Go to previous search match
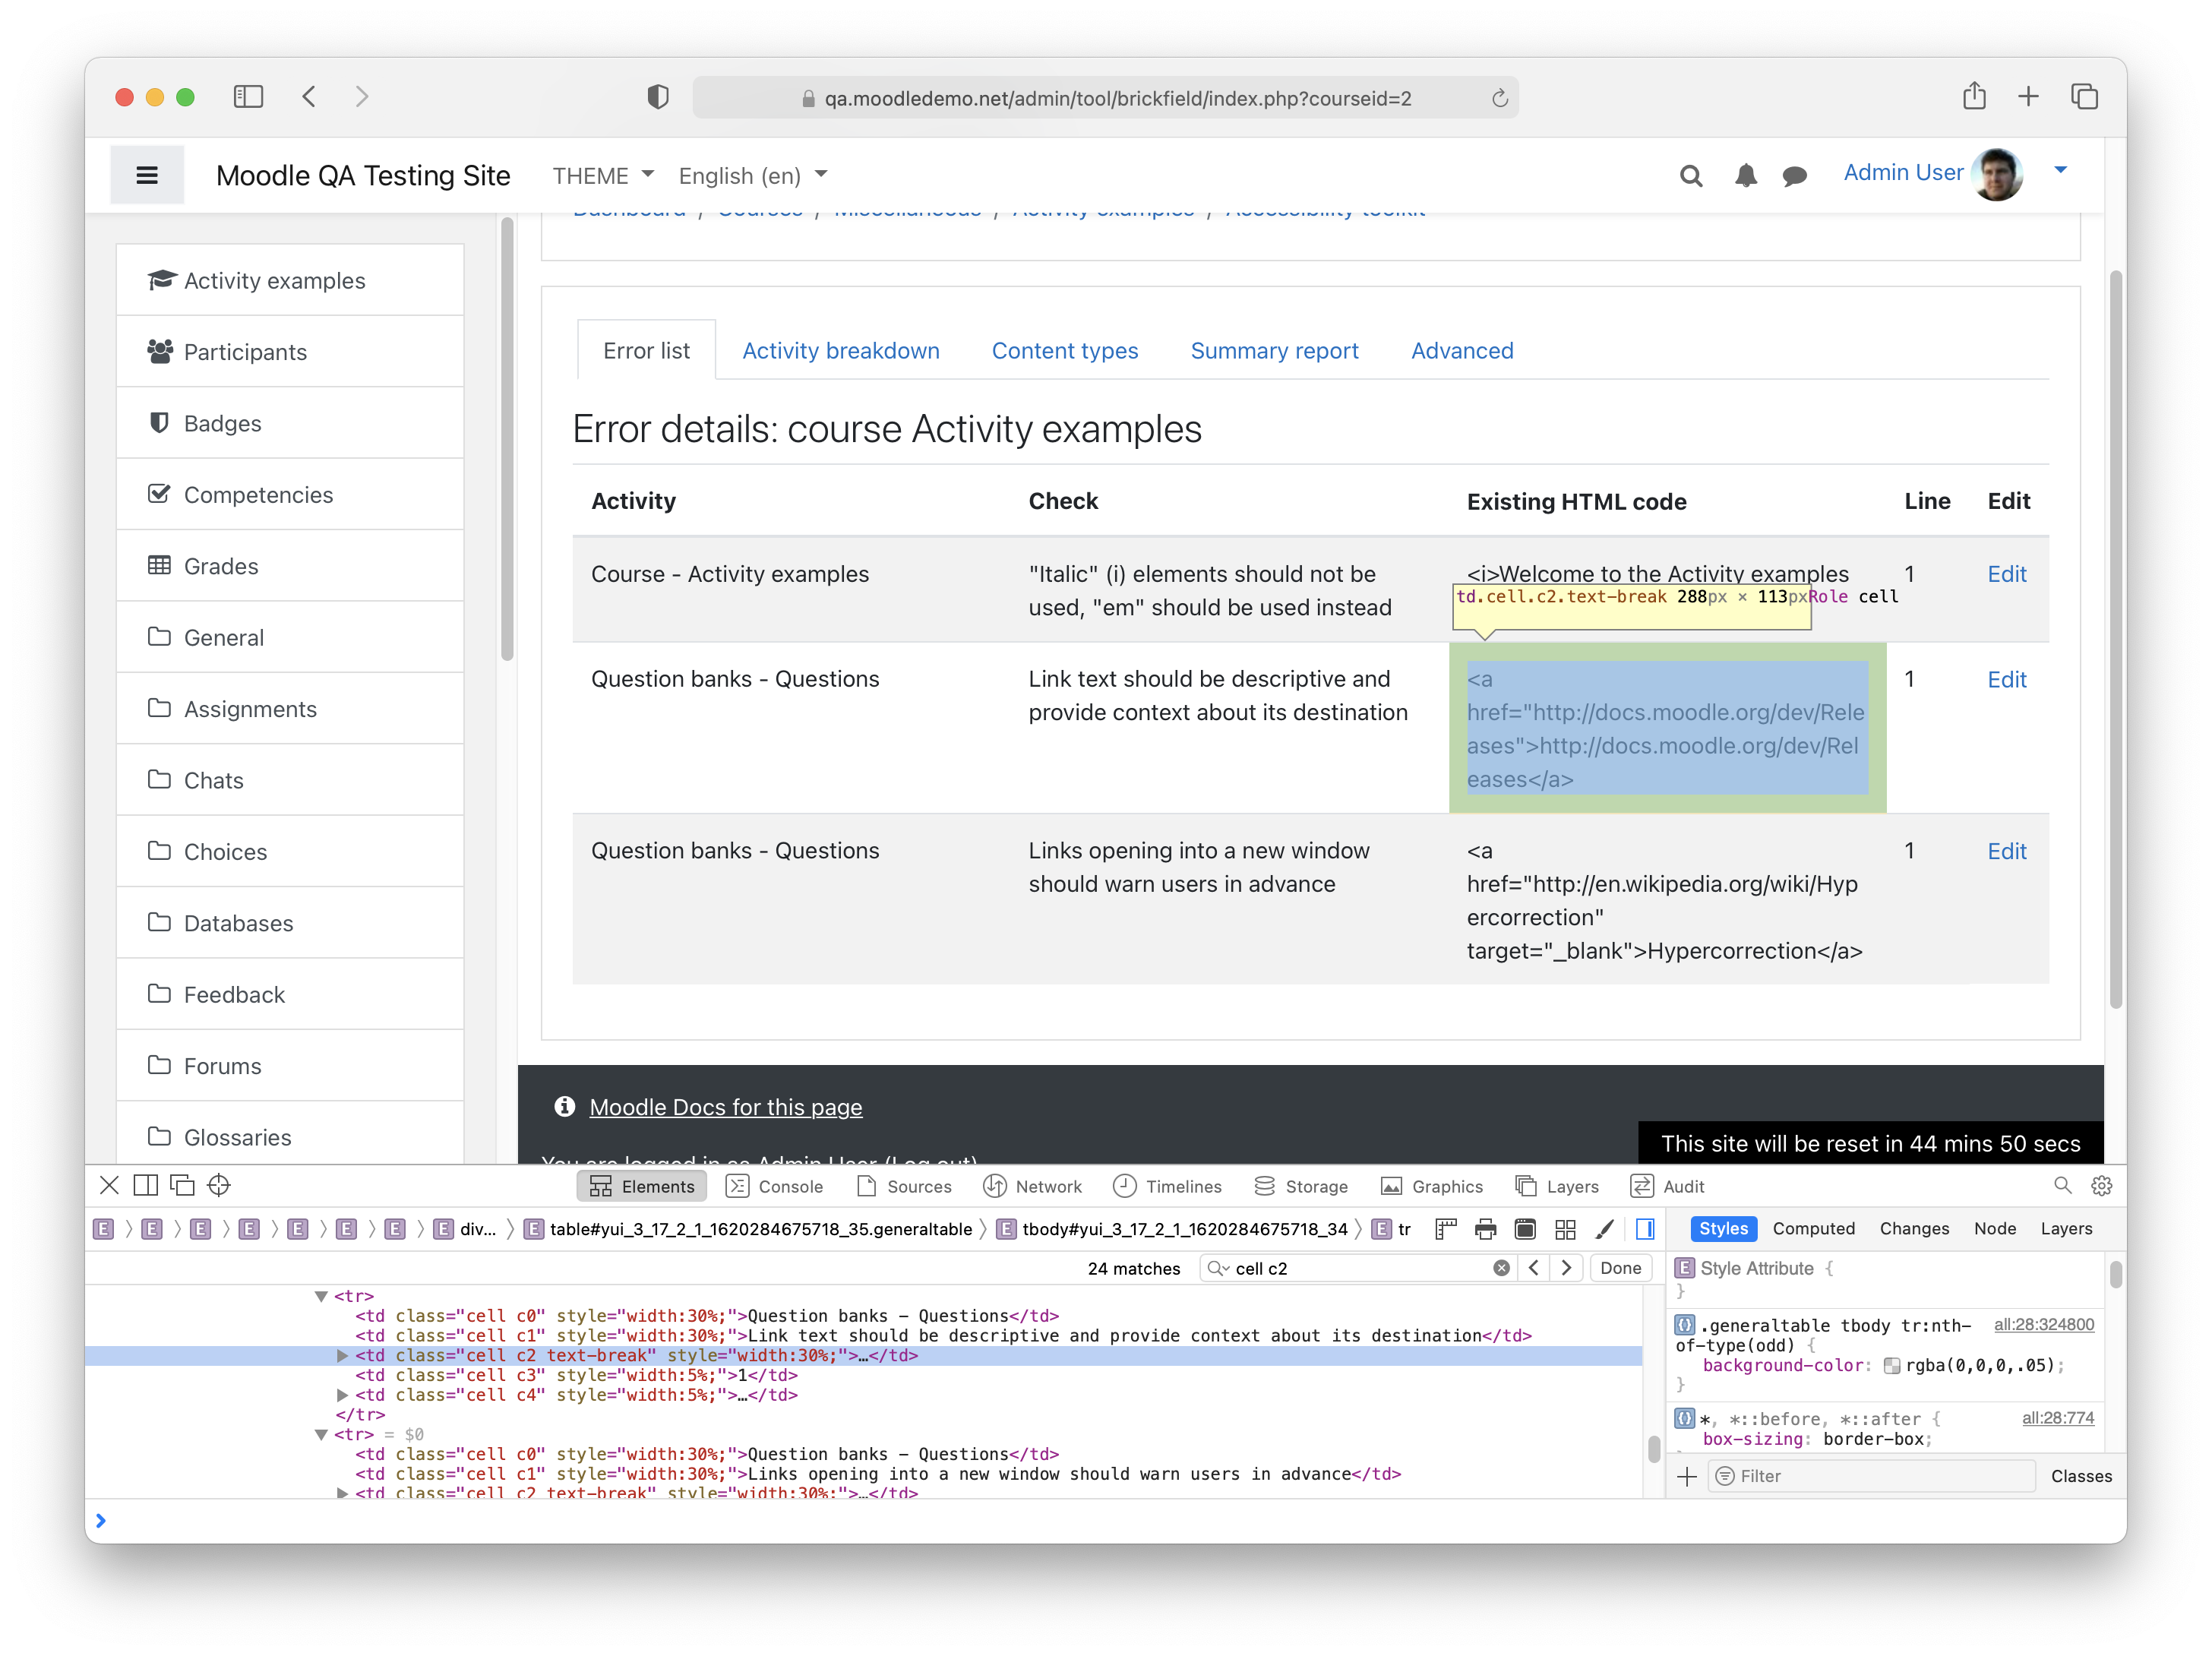2212x1656 pixels. point(1534,1268)
